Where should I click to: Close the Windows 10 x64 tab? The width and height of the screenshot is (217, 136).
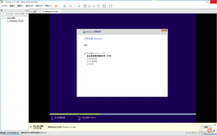pyautogui.click(x=60, y=12)
